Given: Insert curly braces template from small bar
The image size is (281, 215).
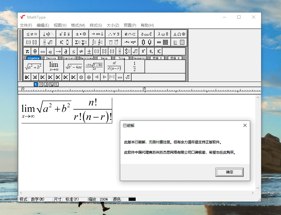Looking at the screenshot, I should [112, 52].
